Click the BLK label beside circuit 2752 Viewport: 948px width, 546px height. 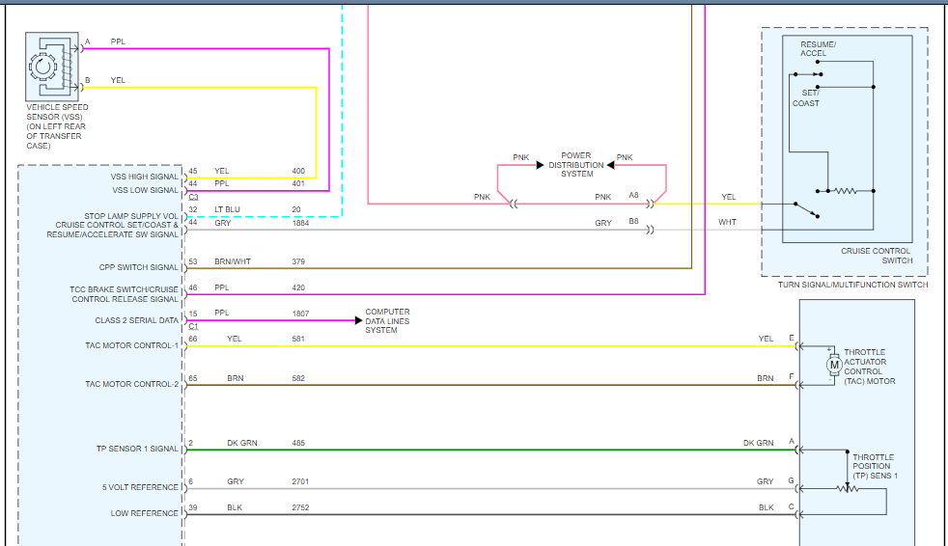tap(235, 507)
